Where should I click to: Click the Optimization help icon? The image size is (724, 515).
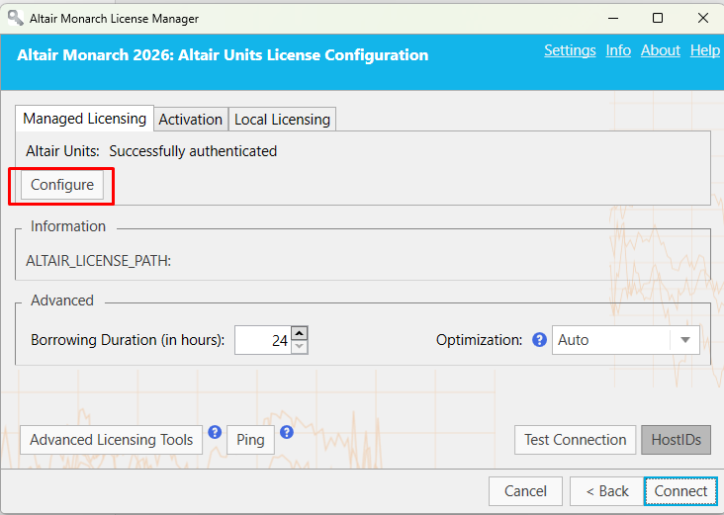click(x=539, y=340)
